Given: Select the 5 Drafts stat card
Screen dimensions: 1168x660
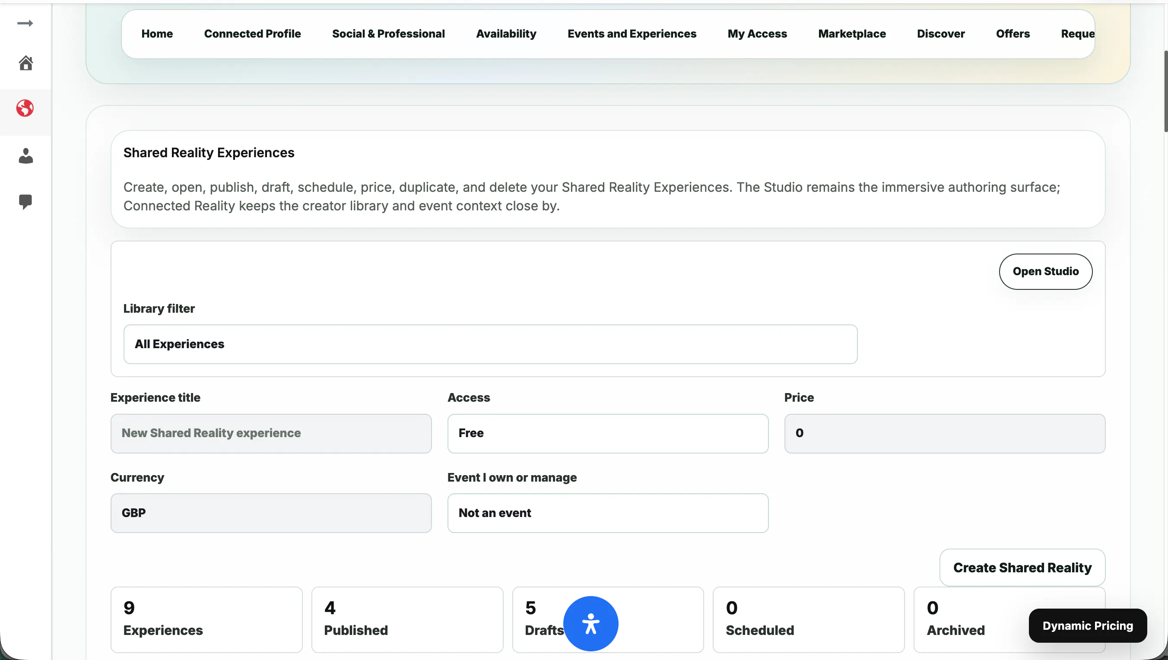Looking at the screenshot, I should (x=608, y=620).
